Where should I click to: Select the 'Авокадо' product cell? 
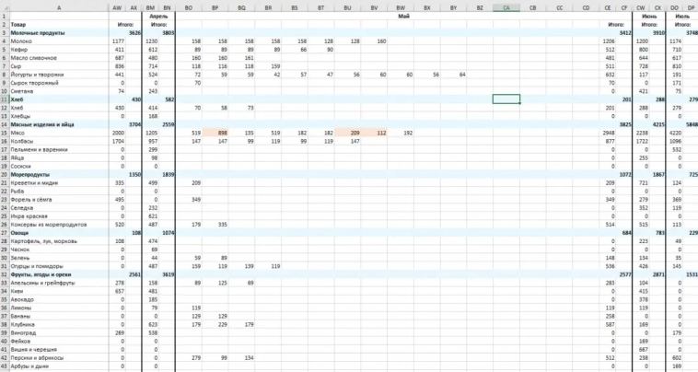[x=59, y=299]
